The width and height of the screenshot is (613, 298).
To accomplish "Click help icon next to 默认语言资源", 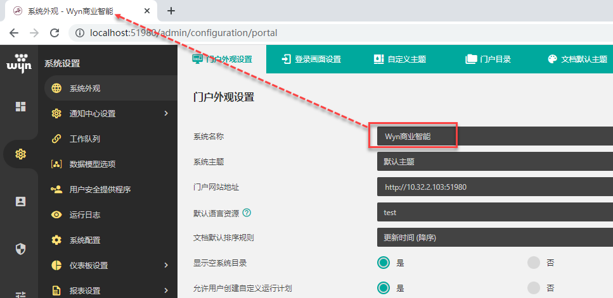I will click(x=247, y=213).
